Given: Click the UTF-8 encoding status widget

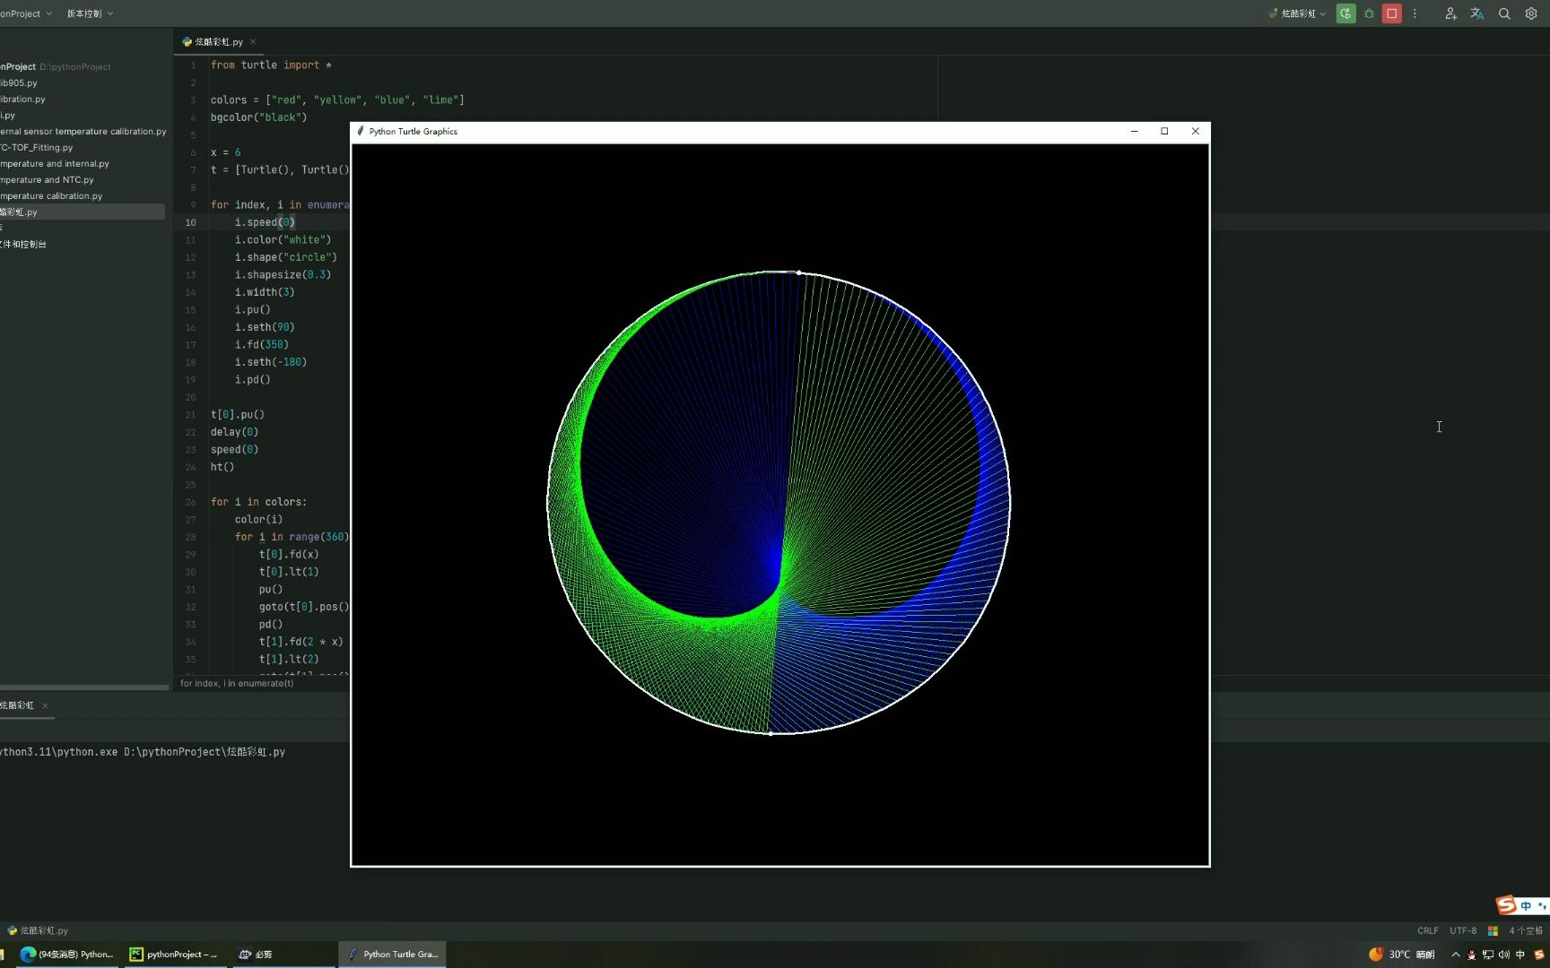Looking at the screenshot, I should click(x=1463, y=930).
